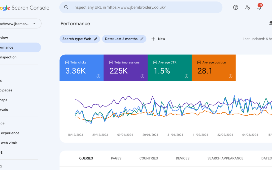
Task: Click the 18/12/2023 chart date label
Action: pyautogui.click(x=75, y=135)
